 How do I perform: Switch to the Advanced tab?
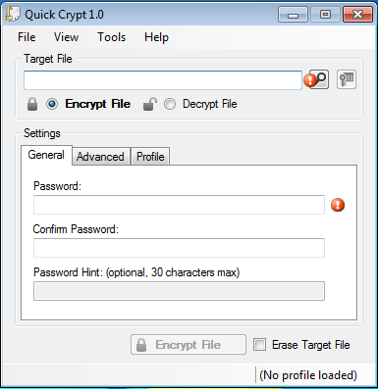pyautogui.click(x=100, y=157)
